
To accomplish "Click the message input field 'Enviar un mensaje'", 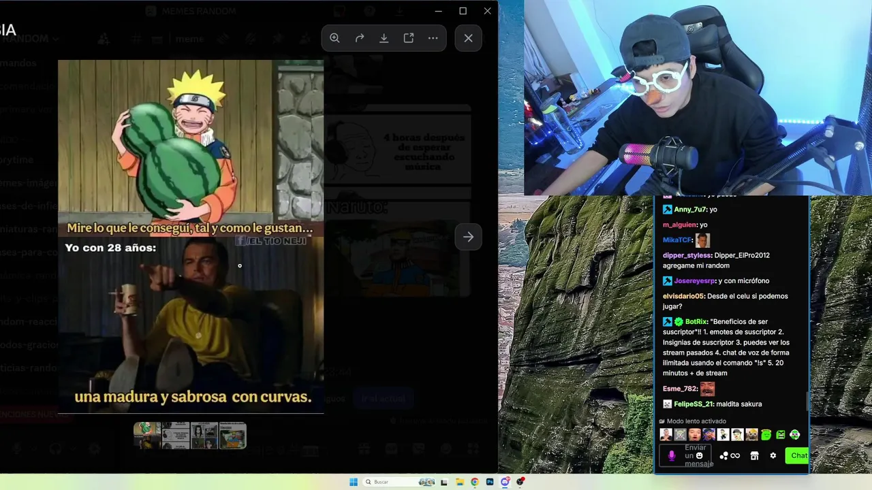I will tap(686, 456).
